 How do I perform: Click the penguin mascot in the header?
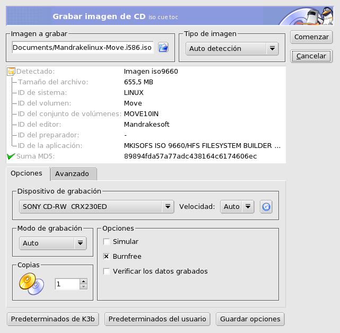(x=327, y=15)
